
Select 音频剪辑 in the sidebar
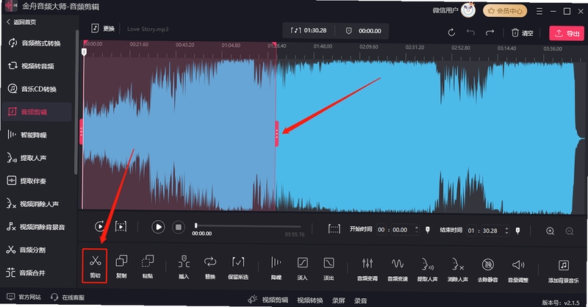point(37,112)
